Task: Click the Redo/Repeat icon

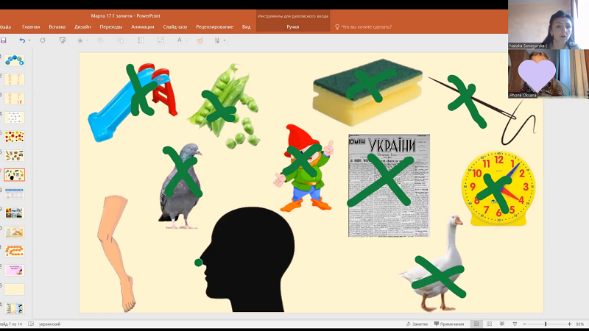Action: 43,40
